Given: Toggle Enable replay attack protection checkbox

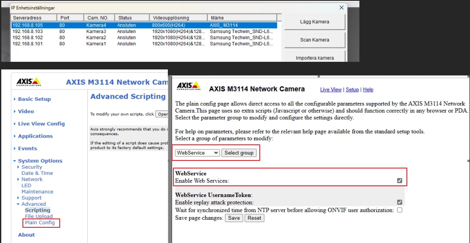Looking at the screenshot, I should pyautogui.click(x=399, y=202).
